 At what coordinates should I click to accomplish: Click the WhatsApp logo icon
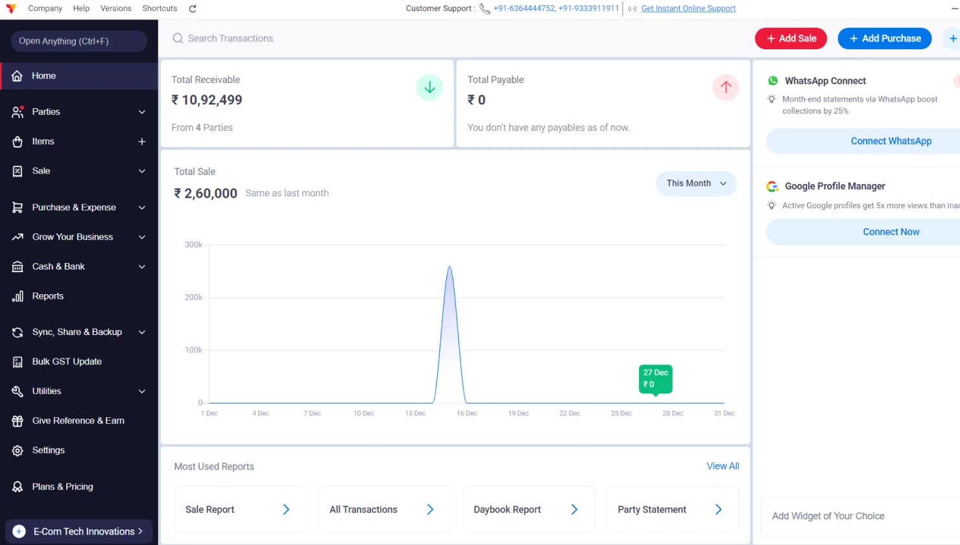(773, 81)
